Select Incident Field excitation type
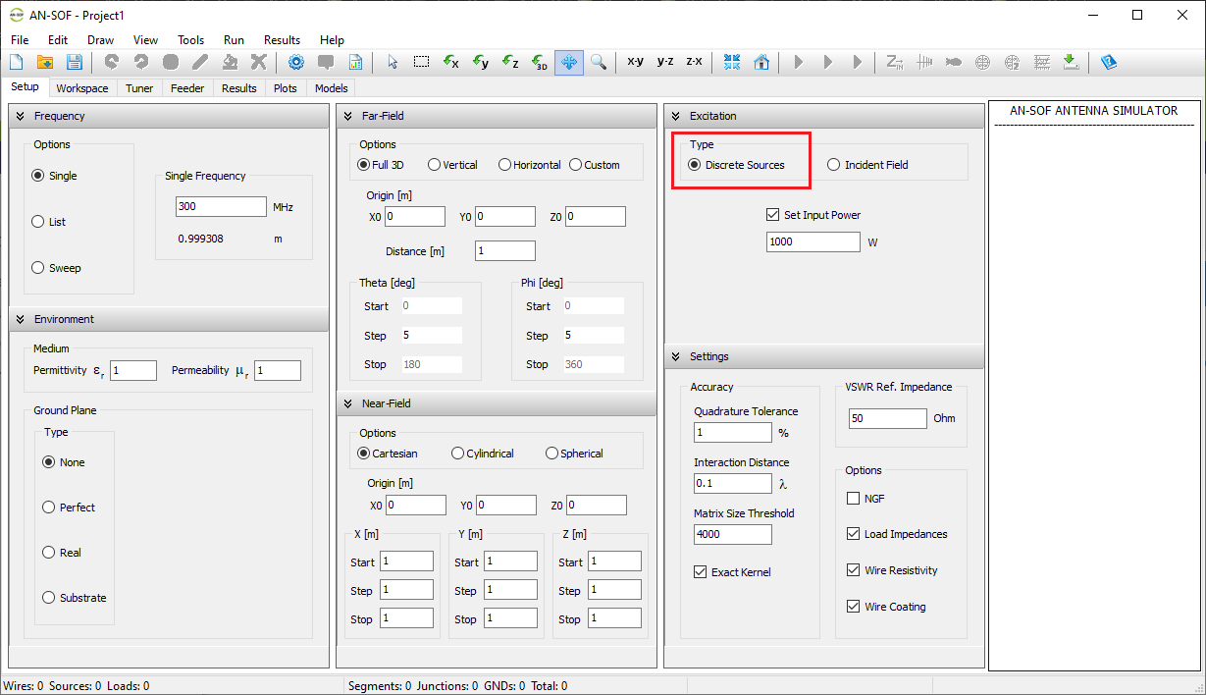This screenshot has width=1206, height=695. pyautogui.click(x=867, y=165)
